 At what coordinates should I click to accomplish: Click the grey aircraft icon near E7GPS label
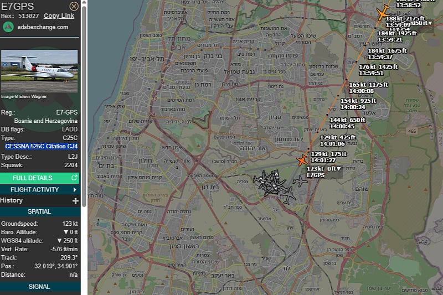pos(300,181)
